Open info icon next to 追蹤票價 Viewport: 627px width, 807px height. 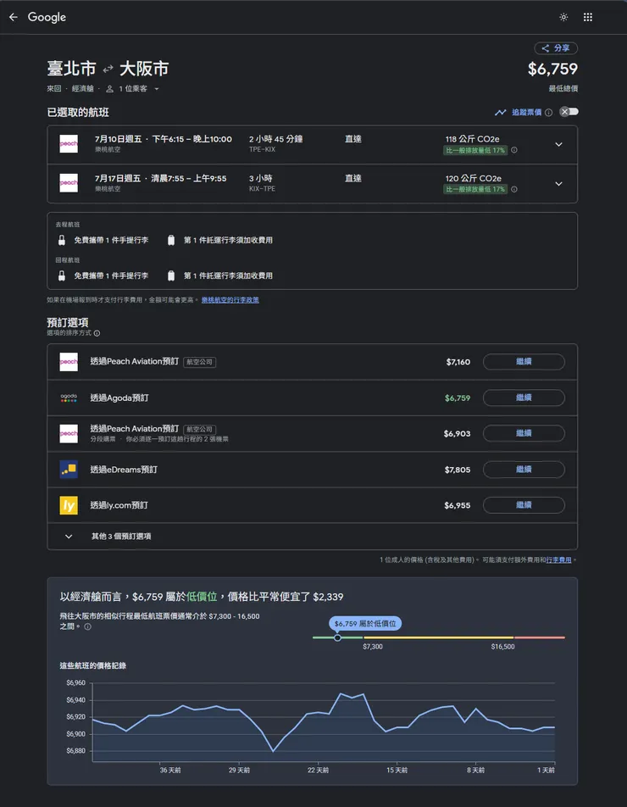[549, 112]
